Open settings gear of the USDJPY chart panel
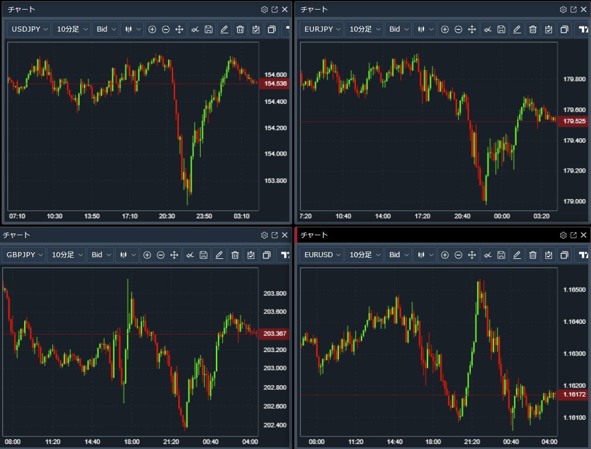 (x=264, y=10)
